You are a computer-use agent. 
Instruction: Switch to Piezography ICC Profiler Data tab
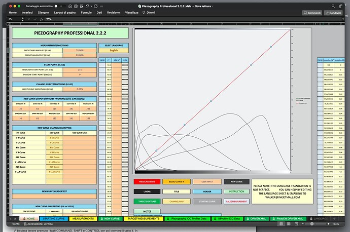187,219
